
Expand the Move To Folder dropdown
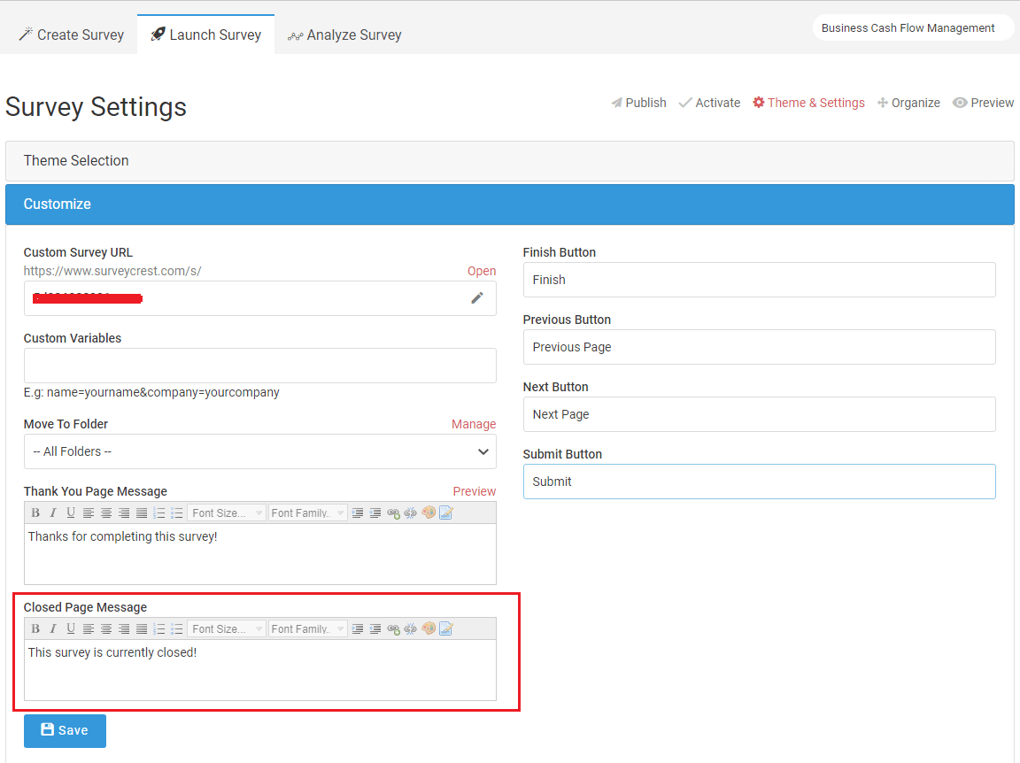[x=260, y=451]
